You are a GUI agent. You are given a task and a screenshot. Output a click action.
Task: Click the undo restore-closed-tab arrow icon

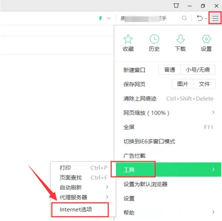click(x=200, y=18)
